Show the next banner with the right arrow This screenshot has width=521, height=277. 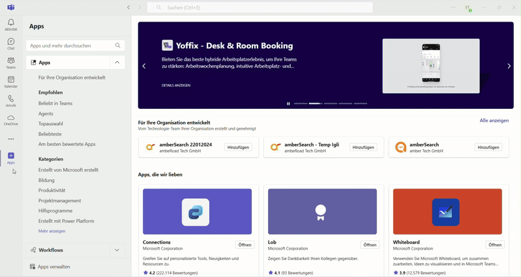point(509,66)
